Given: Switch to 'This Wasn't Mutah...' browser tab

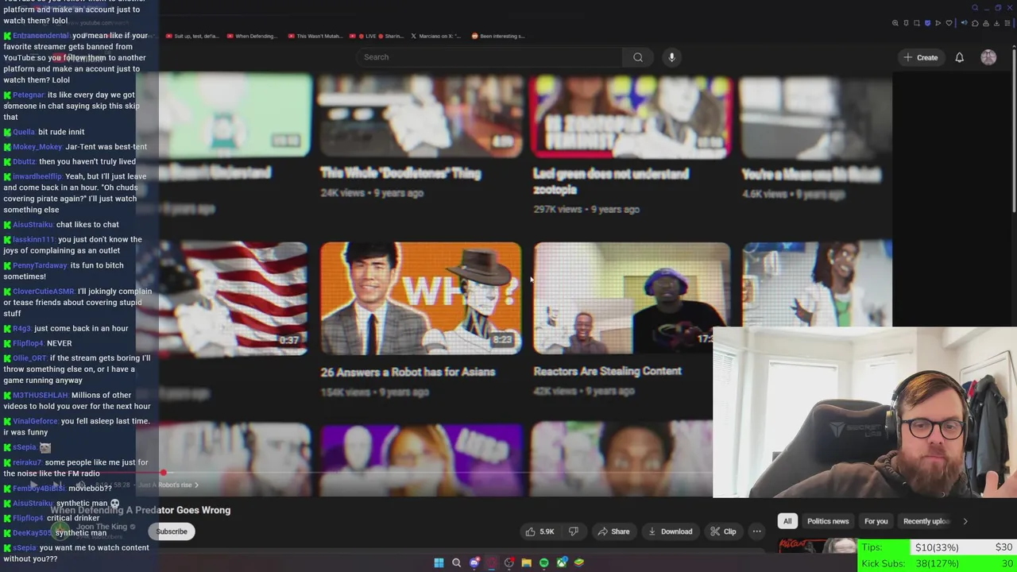Looking at the screenshot, I should 315,36.
